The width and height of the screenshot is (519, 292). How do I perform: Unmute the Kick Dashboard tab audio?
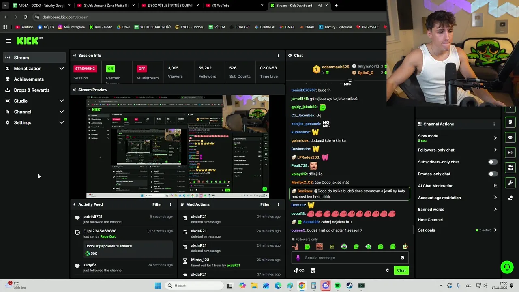pyautogui.click(x=320, y=6)
